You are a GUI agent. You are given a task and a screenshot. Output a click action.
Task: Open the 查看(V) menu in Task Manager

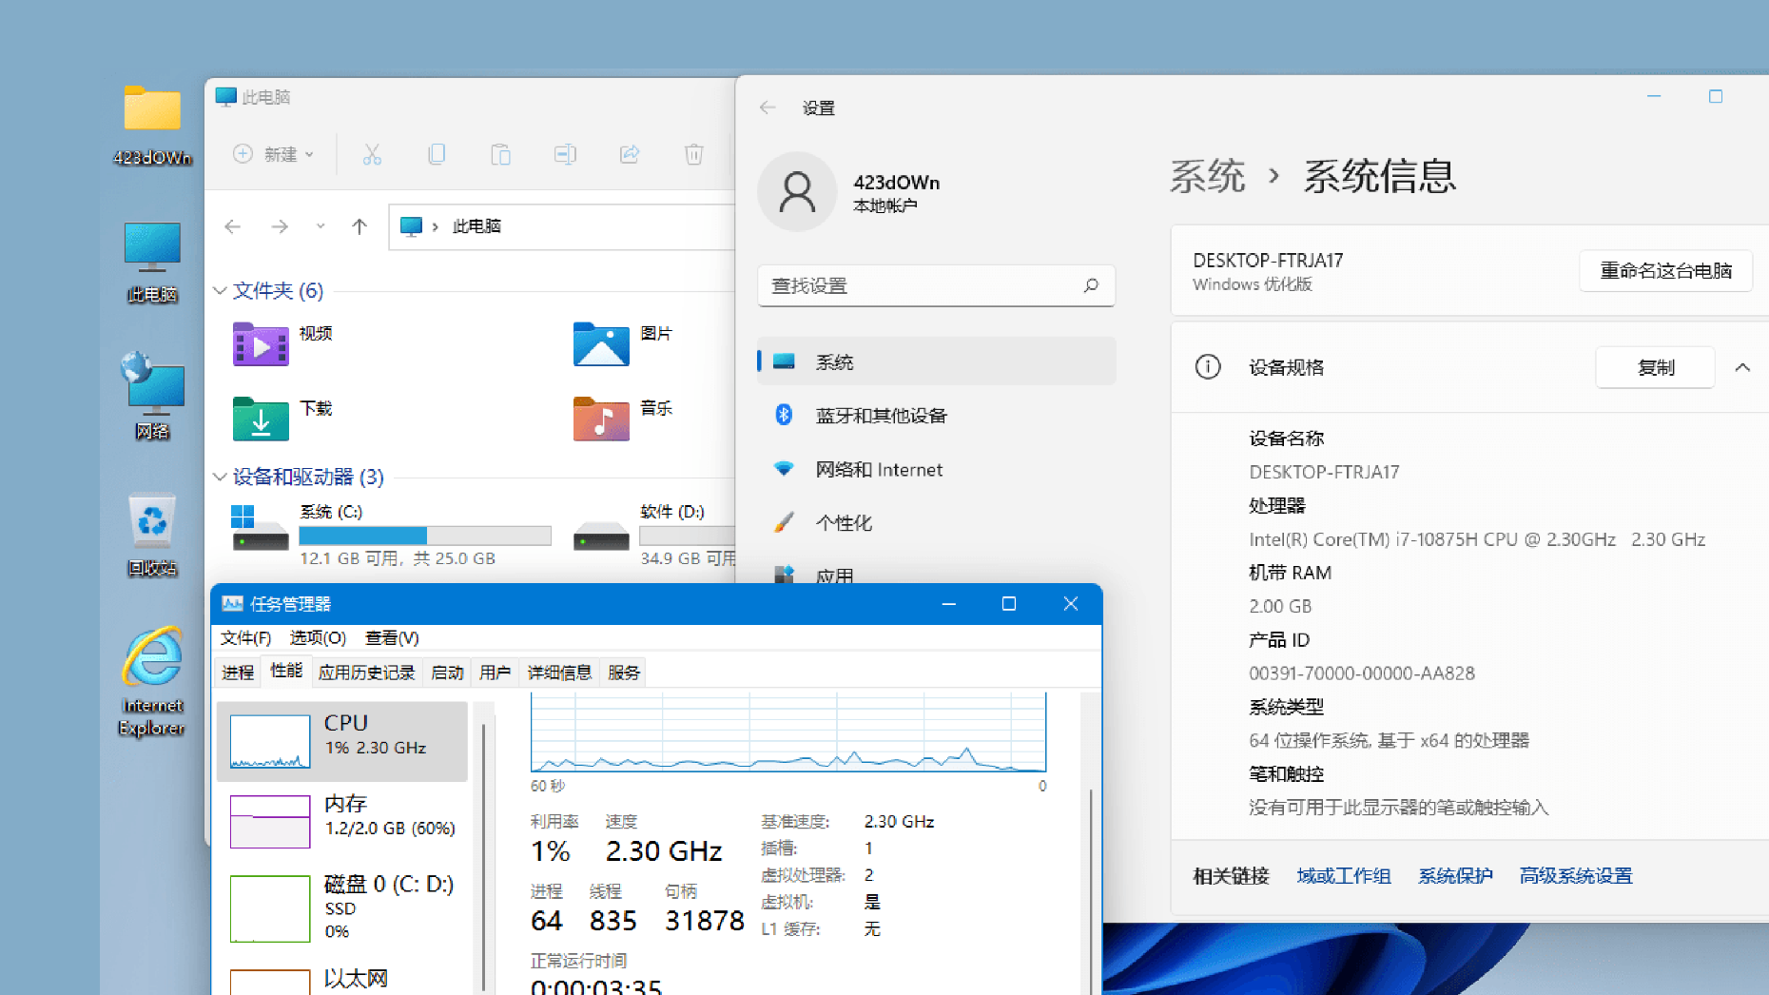point(391,637)
